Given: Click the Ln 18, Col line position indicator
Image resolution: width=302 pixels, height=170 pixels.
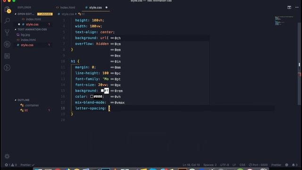Looking at the screenshot, I should (191, 165).
